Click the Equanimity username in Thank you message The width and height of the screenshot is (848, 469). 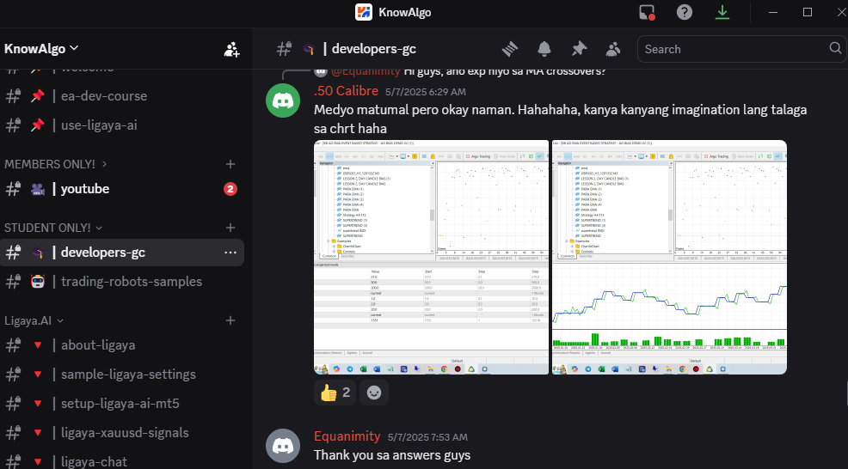tap(347, 436)
